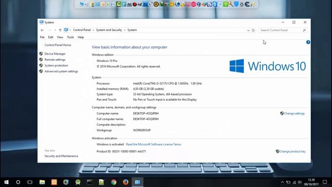Screen dimensions: 332x187
Task: Open recent locations dropdown arrow
Action: 55,30
